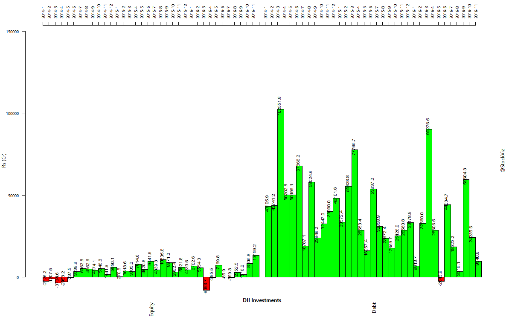This screenshot has width=512, height=328.
Task: Click the DII Investments chart title
Action: [262, 300]
